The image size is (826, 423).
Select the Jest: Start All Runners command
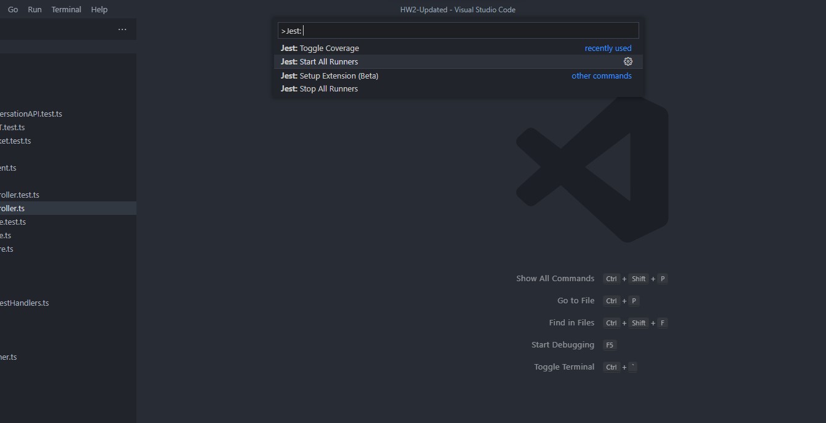point(458,61)
